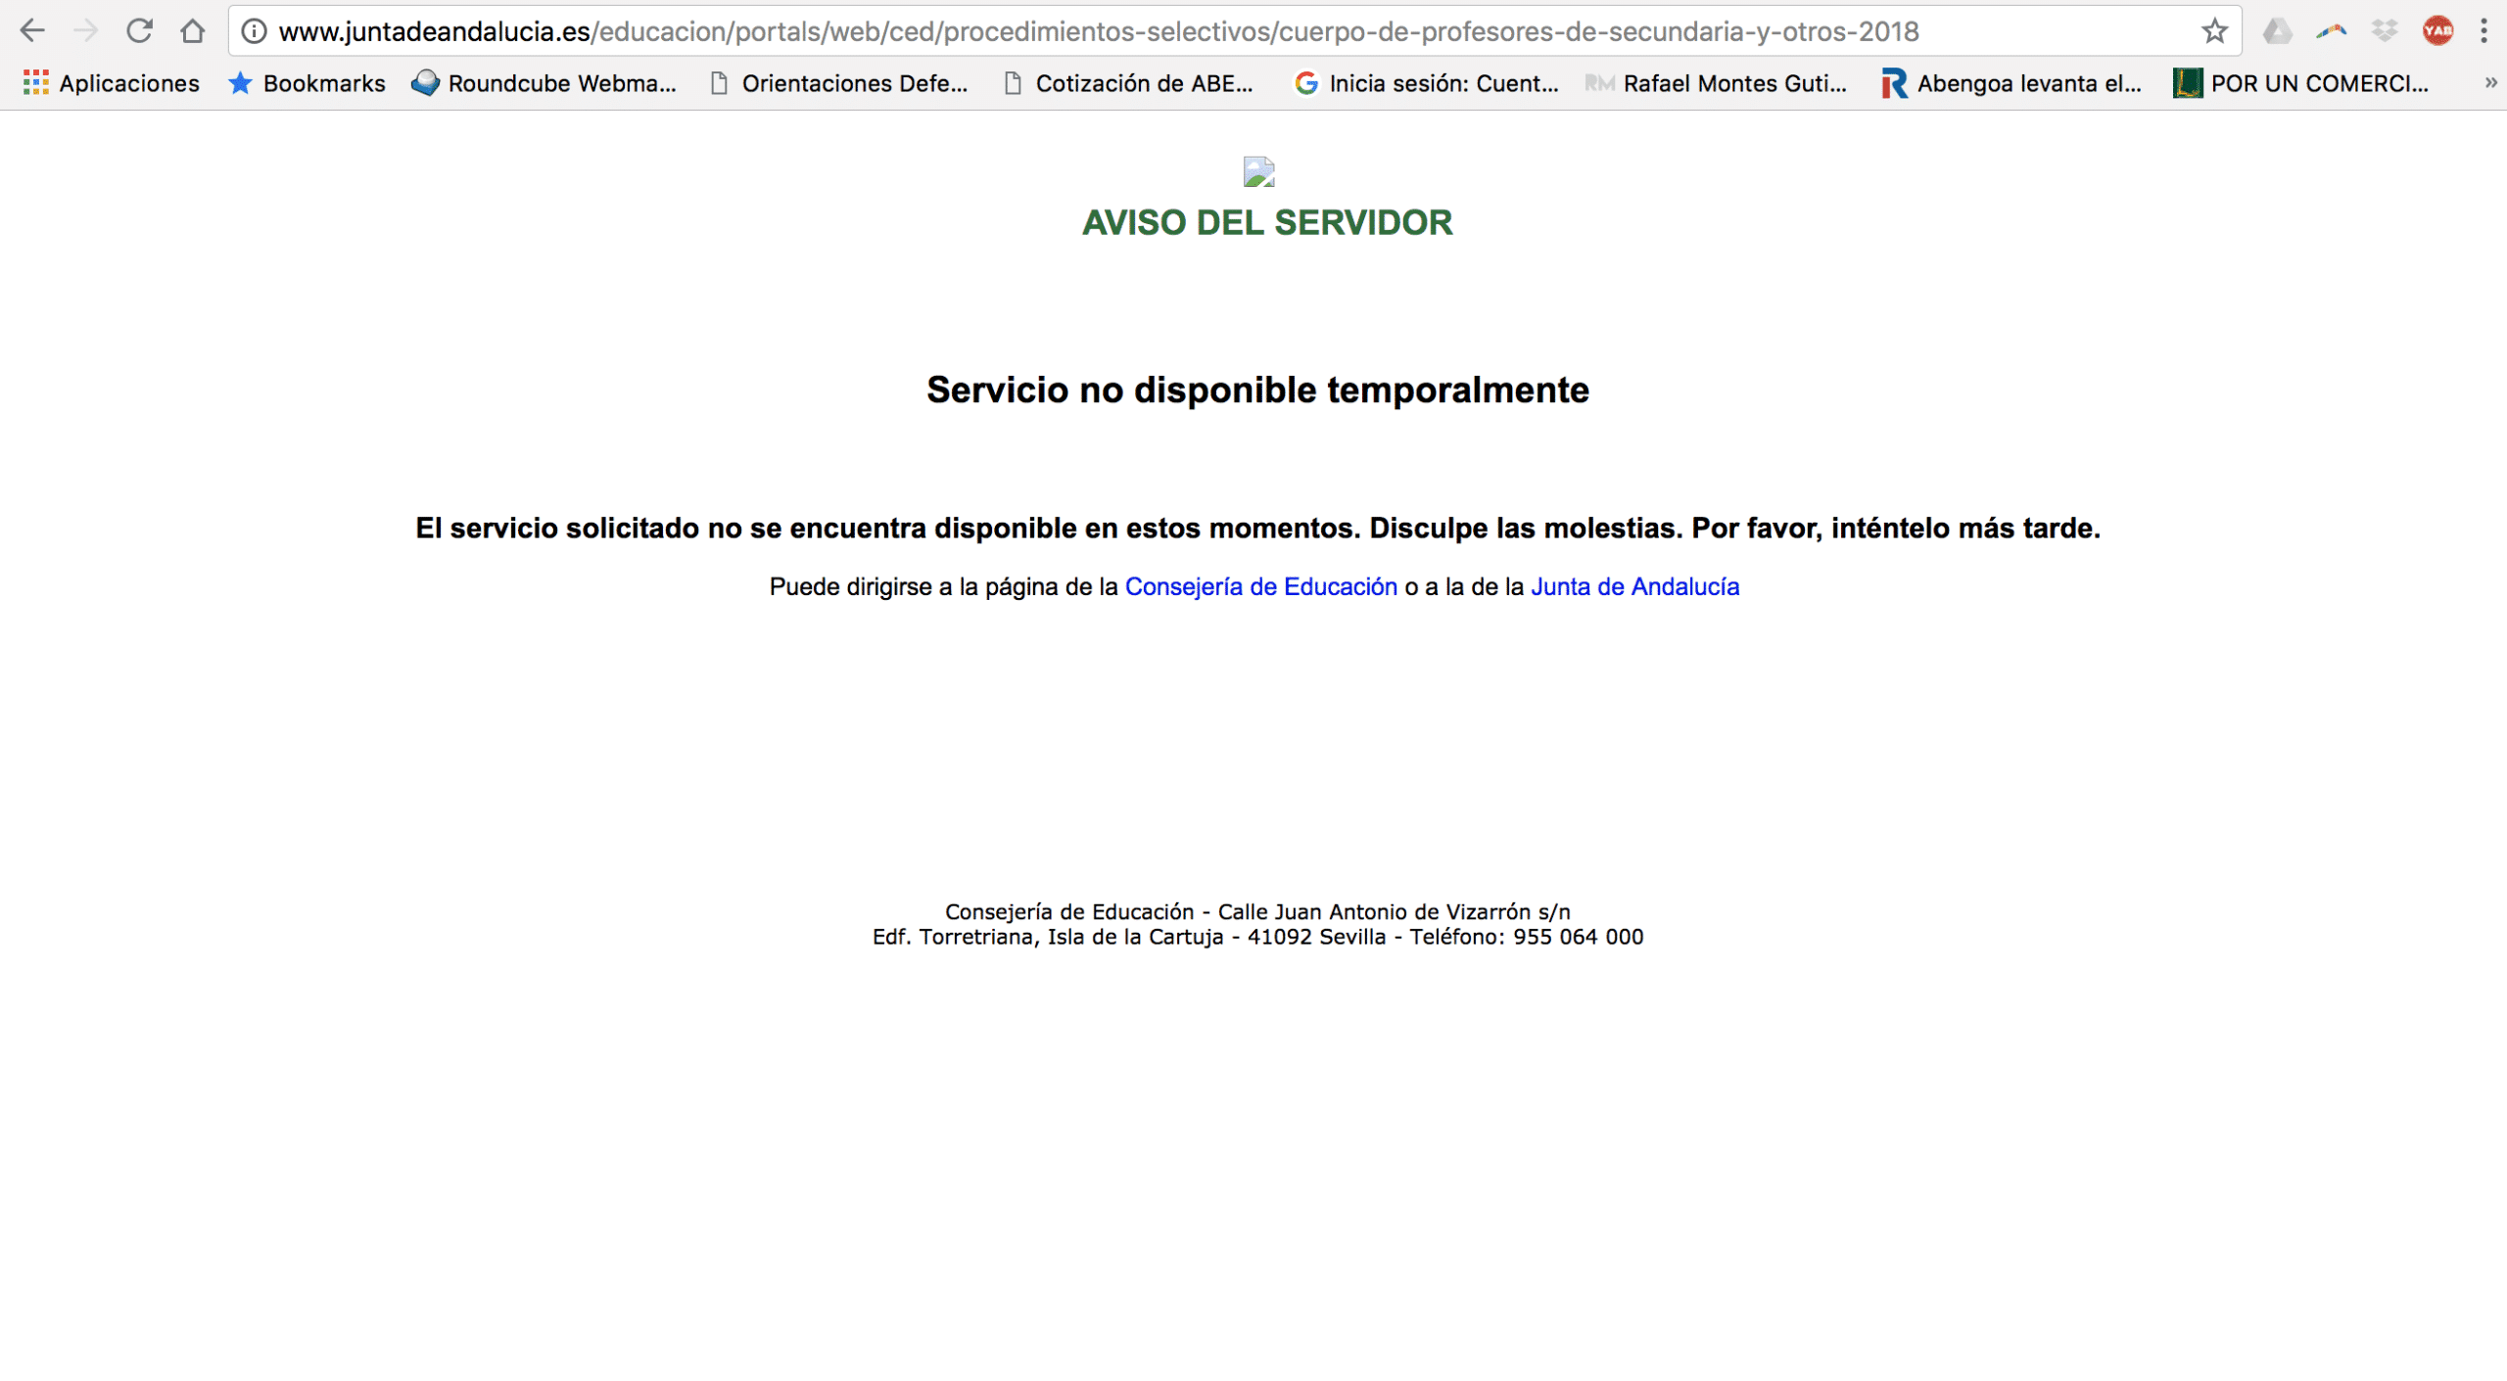Follow the Consejería de Educación link
The image size is (2507, 1381).
coord(1261,586)
